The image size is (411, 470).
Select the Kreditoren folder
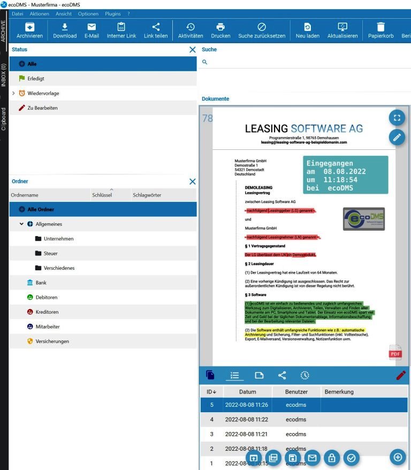click(103, 312)
